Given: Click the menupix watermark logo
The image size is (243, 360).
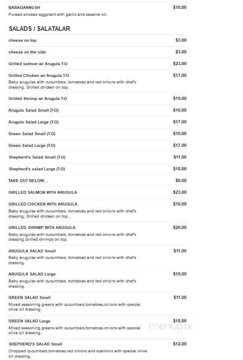Looking at the screenshot, I should (x=171, y=327).
